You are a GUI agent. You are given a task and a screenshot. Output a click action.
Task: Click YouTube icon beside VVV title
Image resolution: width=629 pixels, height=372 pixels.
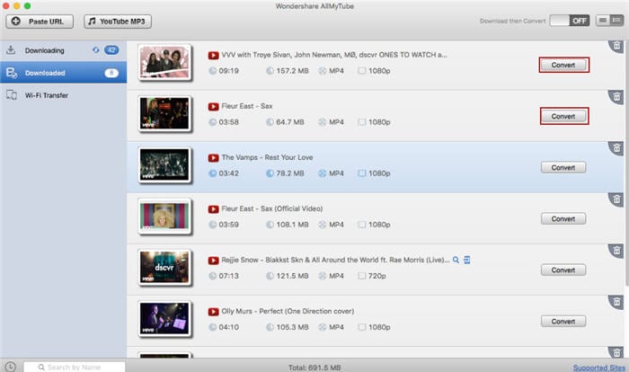214,55
